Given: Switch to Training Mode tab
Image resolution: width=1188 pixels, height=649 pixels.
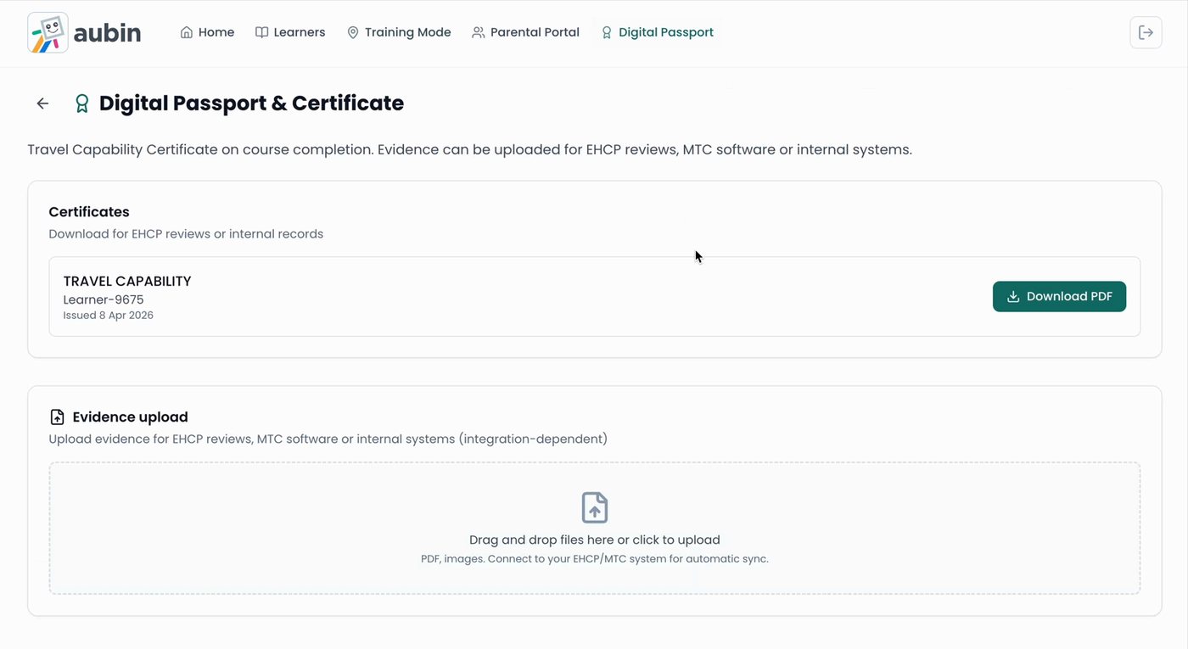Looking at the screenshot, I should pyautogui.click(x=399, y=32).
